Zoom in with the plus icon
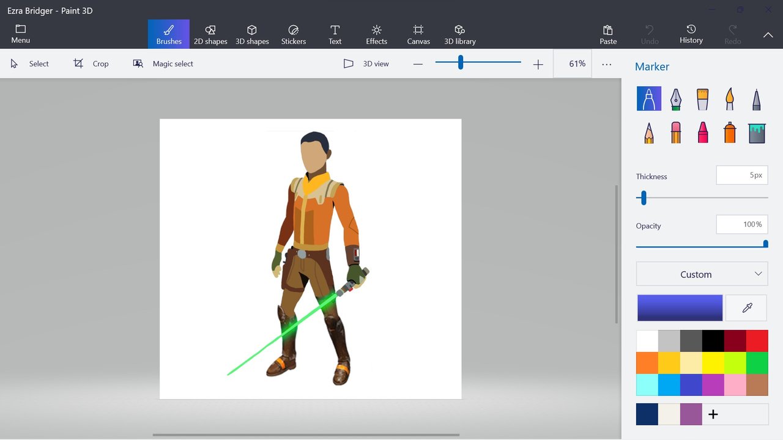 [x=538, y=64]
